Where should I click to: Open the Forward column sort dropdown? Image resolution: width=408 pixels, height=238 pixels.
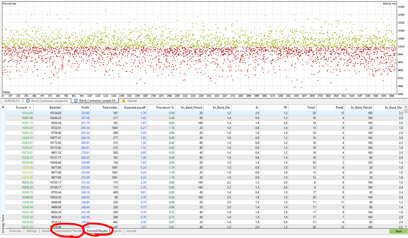[30, 107]
